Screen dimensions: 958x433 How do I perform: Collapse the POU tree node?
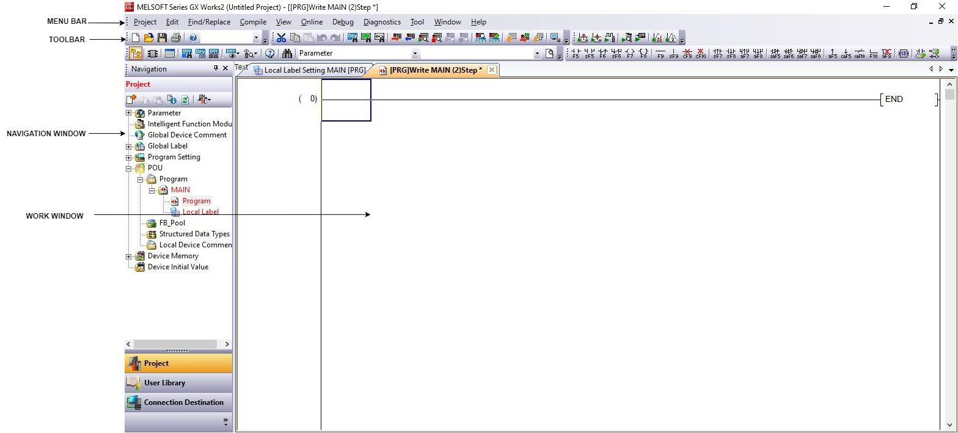click(128, 168)
